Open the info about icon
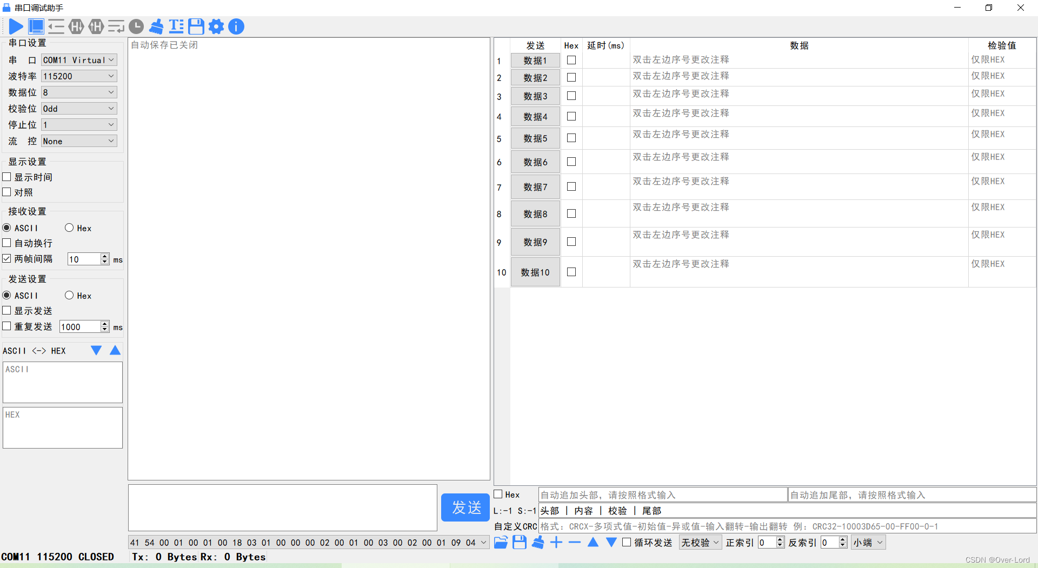Screen dimensions: 1038x568 [236, 26]
